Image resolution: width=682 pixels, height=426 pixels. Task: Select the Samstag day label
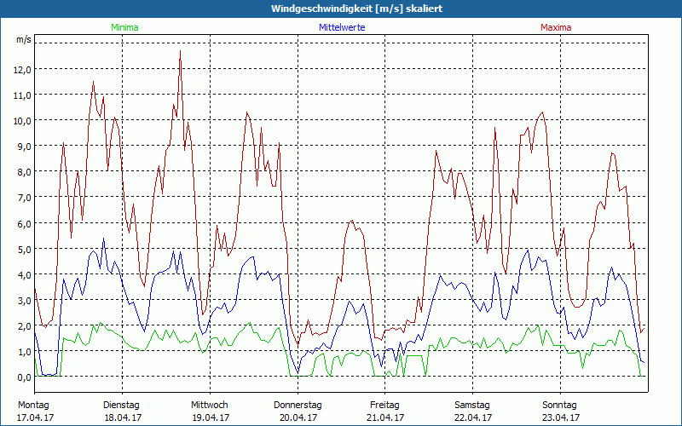coord(472,405)
